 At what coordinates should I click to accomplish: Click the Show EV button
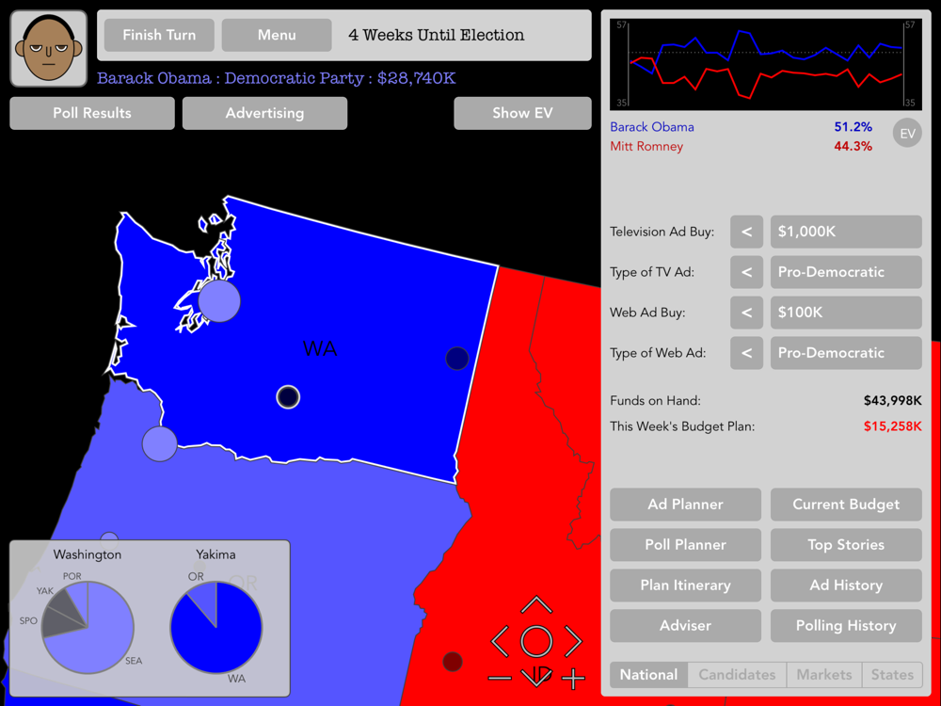pos(522,113)
